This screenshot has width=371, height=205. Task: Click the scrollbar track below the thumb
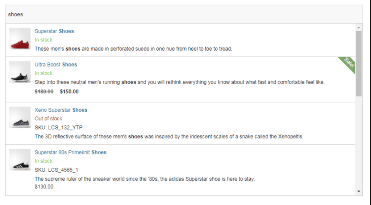click(359, 142)
